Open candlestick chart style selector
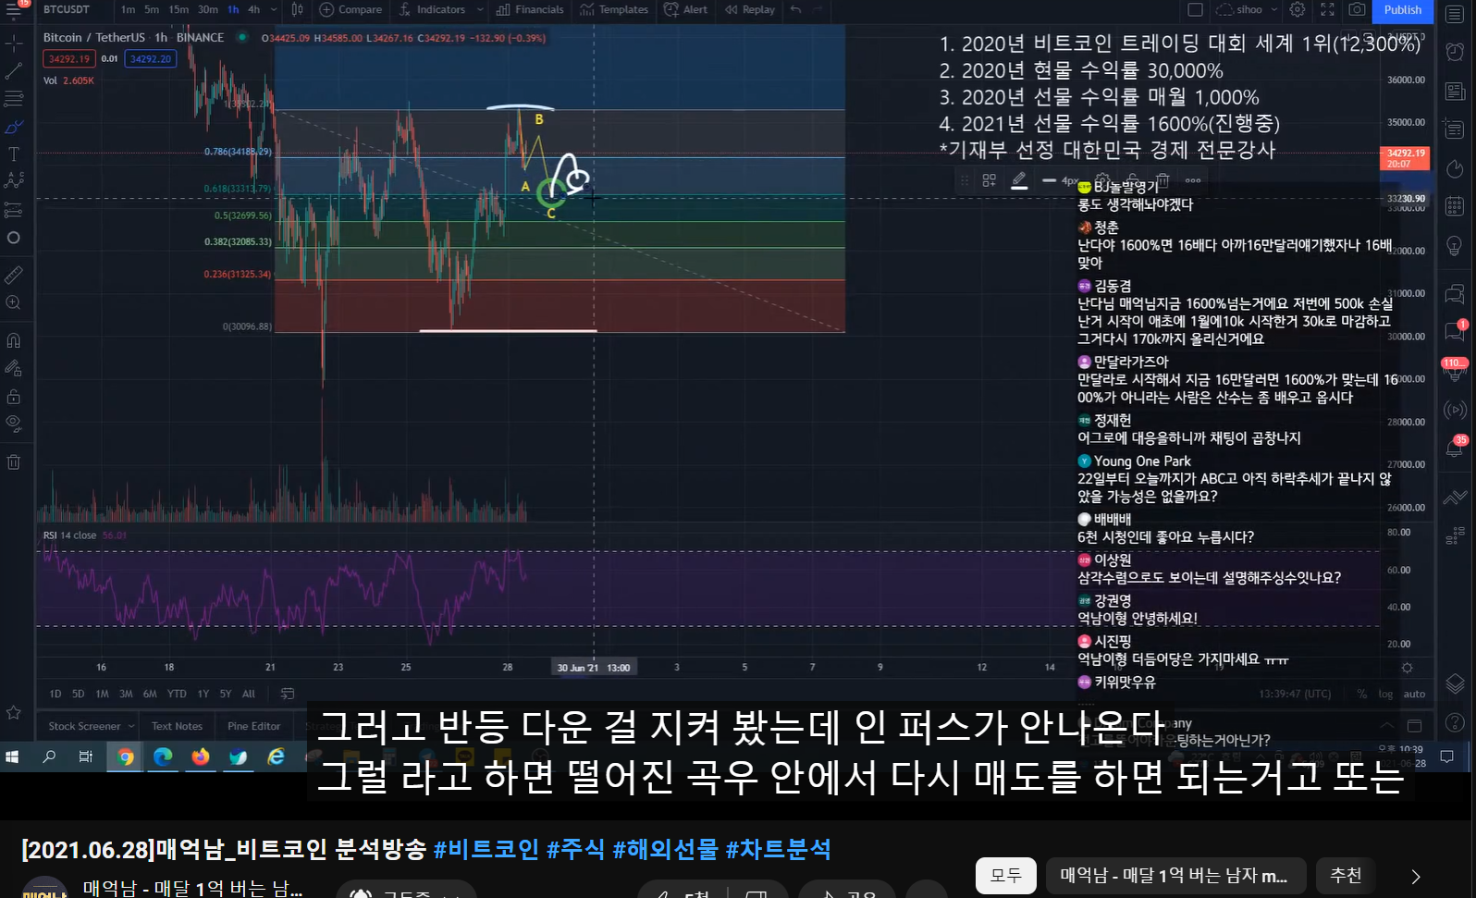This screenshot has height=898, width=1476. (298, 9)
